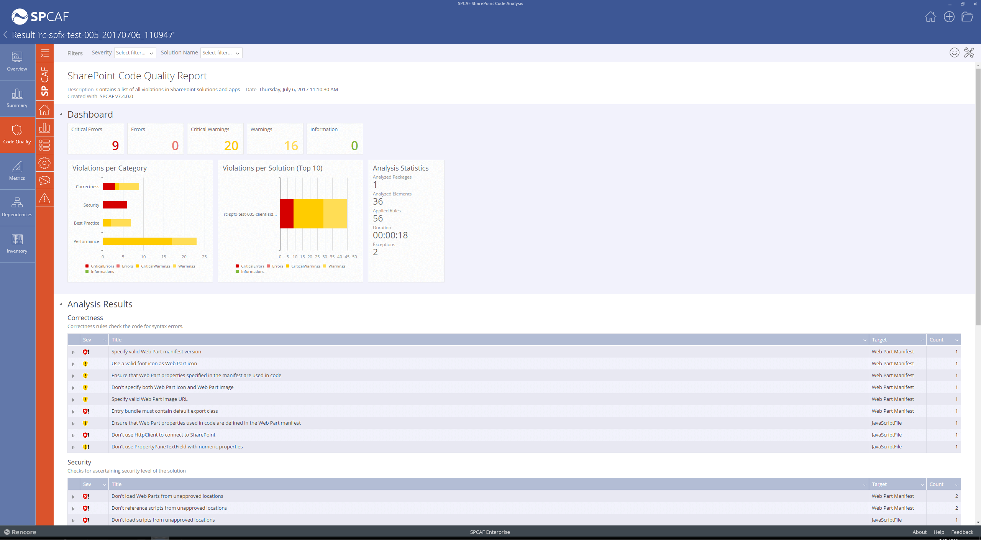Select the Code Quality section
This screenshot has height=540, width=981.
(x=17, y=135)
